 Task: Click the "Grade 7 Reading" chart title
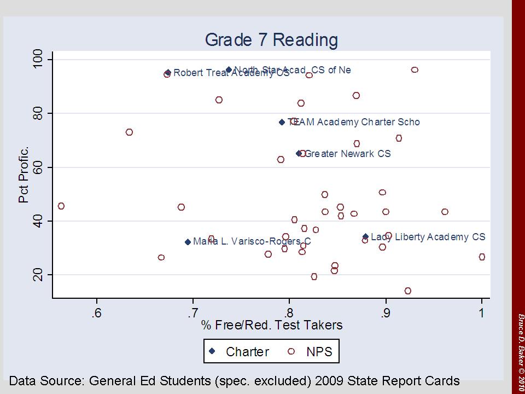coord(271,40)
